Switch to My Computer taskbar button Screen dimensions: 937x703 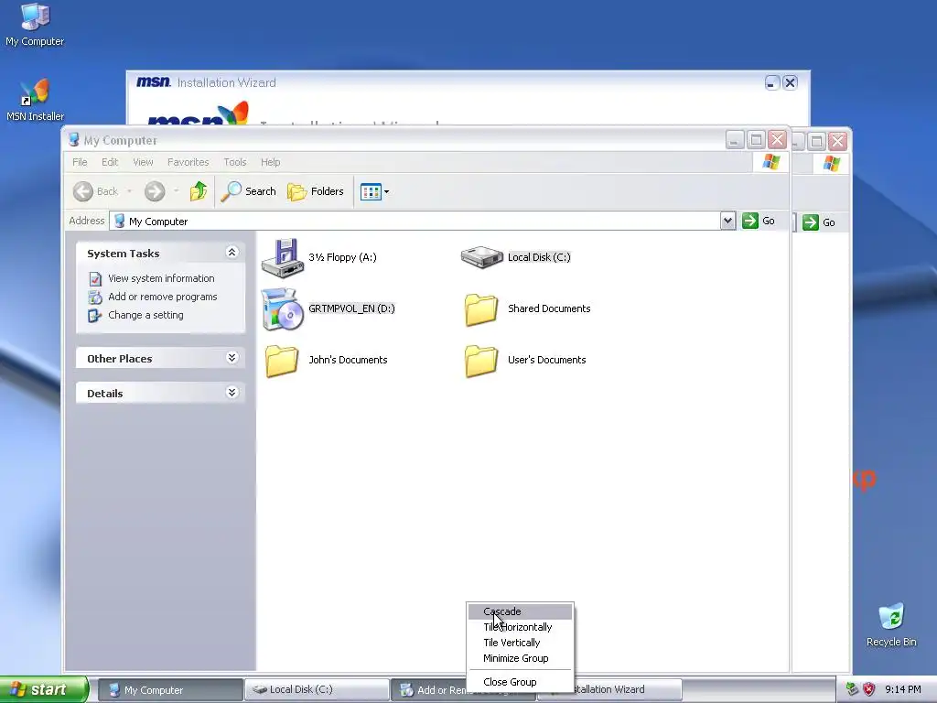point(169,690)
